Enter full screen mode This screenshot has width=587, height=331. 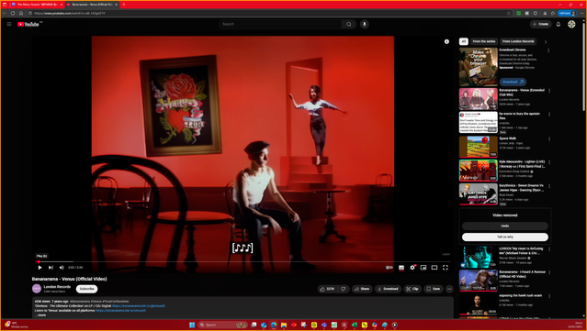tap(446, 268)
